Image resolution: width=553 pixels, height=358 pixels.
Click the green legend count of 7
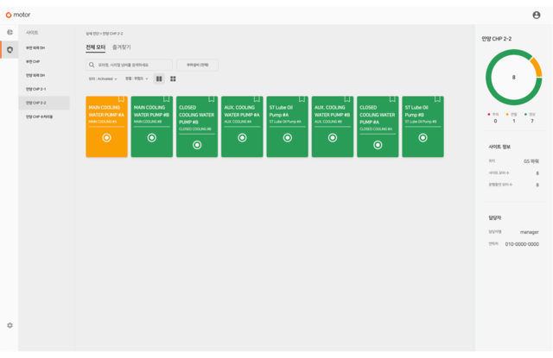coord(532,121)
